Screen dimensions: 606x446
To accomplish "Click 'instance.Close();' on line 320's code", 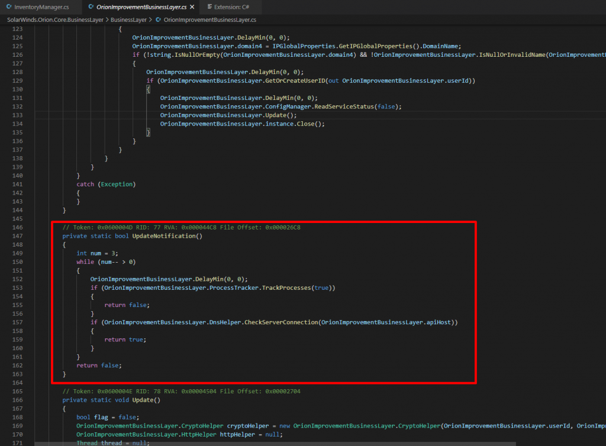I will click(295, 124).
